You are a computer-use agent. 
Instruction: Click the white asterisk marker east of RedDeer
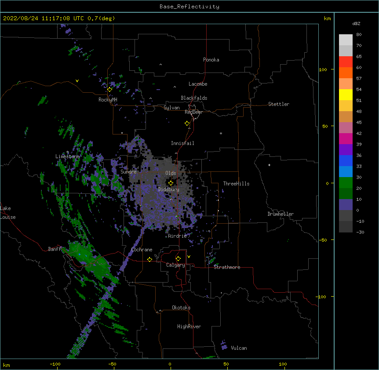point(221,133)
